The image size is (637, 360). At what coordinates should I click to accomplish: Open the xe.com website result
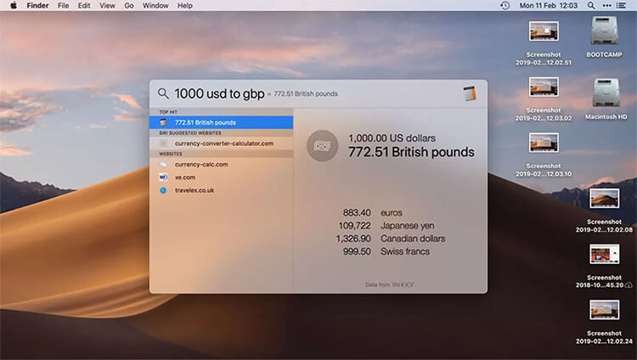point(186,177)
